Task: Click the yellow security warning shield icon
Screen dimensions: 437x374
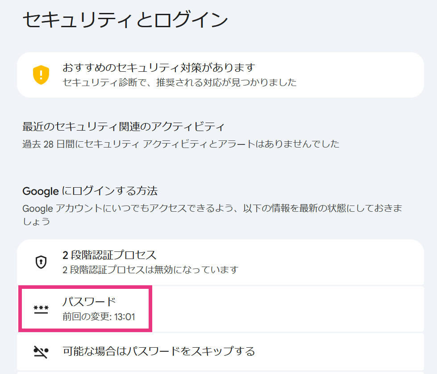Action: tap(41, 74)
